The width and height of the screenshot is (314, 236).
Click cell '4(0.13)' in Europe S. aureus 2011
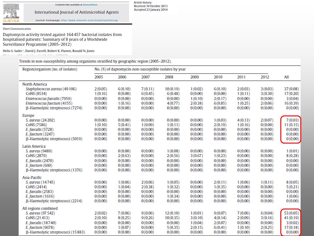tap(243, 120)
